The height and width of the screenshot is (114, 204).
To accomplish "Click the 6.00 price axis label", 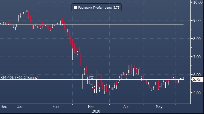I will (197, 75).
